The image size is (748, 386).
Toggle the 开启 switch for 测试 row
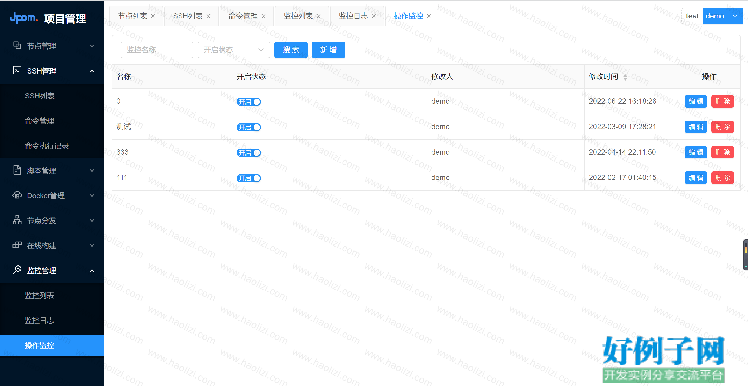click(x=248, y=127)
